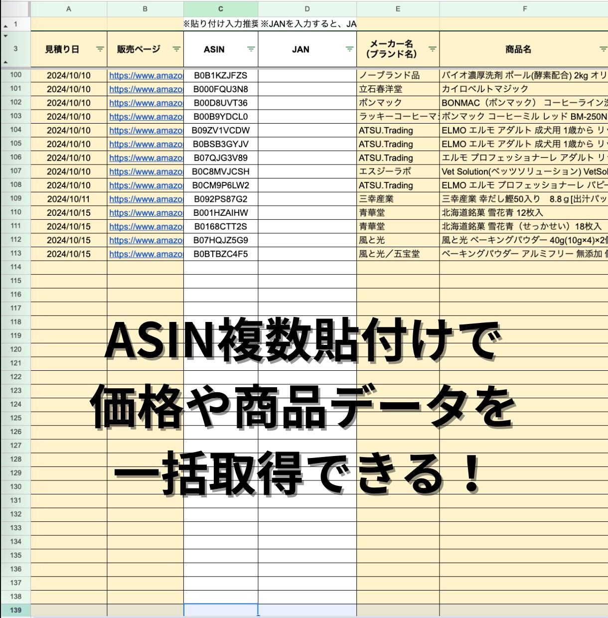Click maker cell エスジーラボ
This screenshot has height=618, width=608.
coord(398,171)
